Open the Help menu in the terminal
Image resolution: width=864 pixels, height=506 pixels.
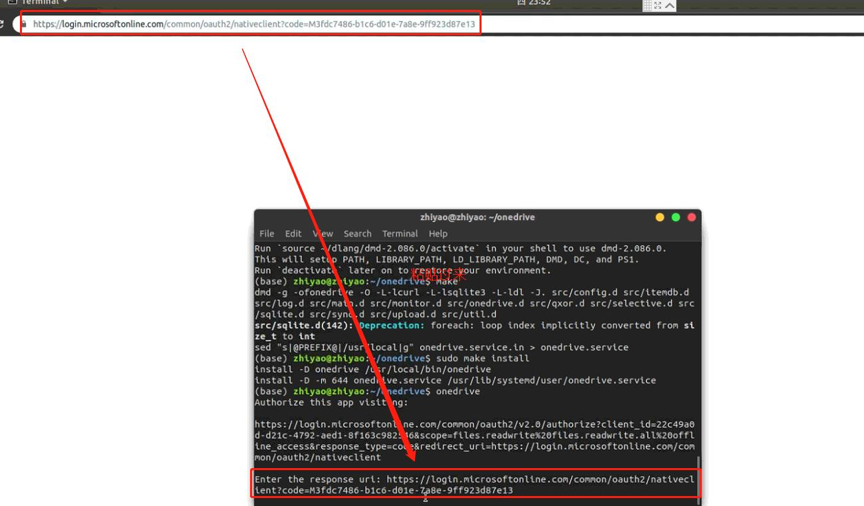coord(438,233)
